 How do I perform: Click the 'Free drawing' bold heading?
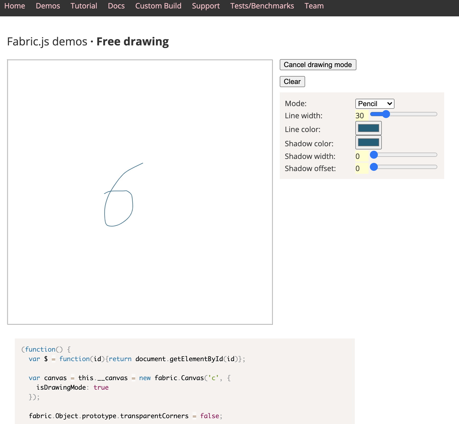pos(133,41)
